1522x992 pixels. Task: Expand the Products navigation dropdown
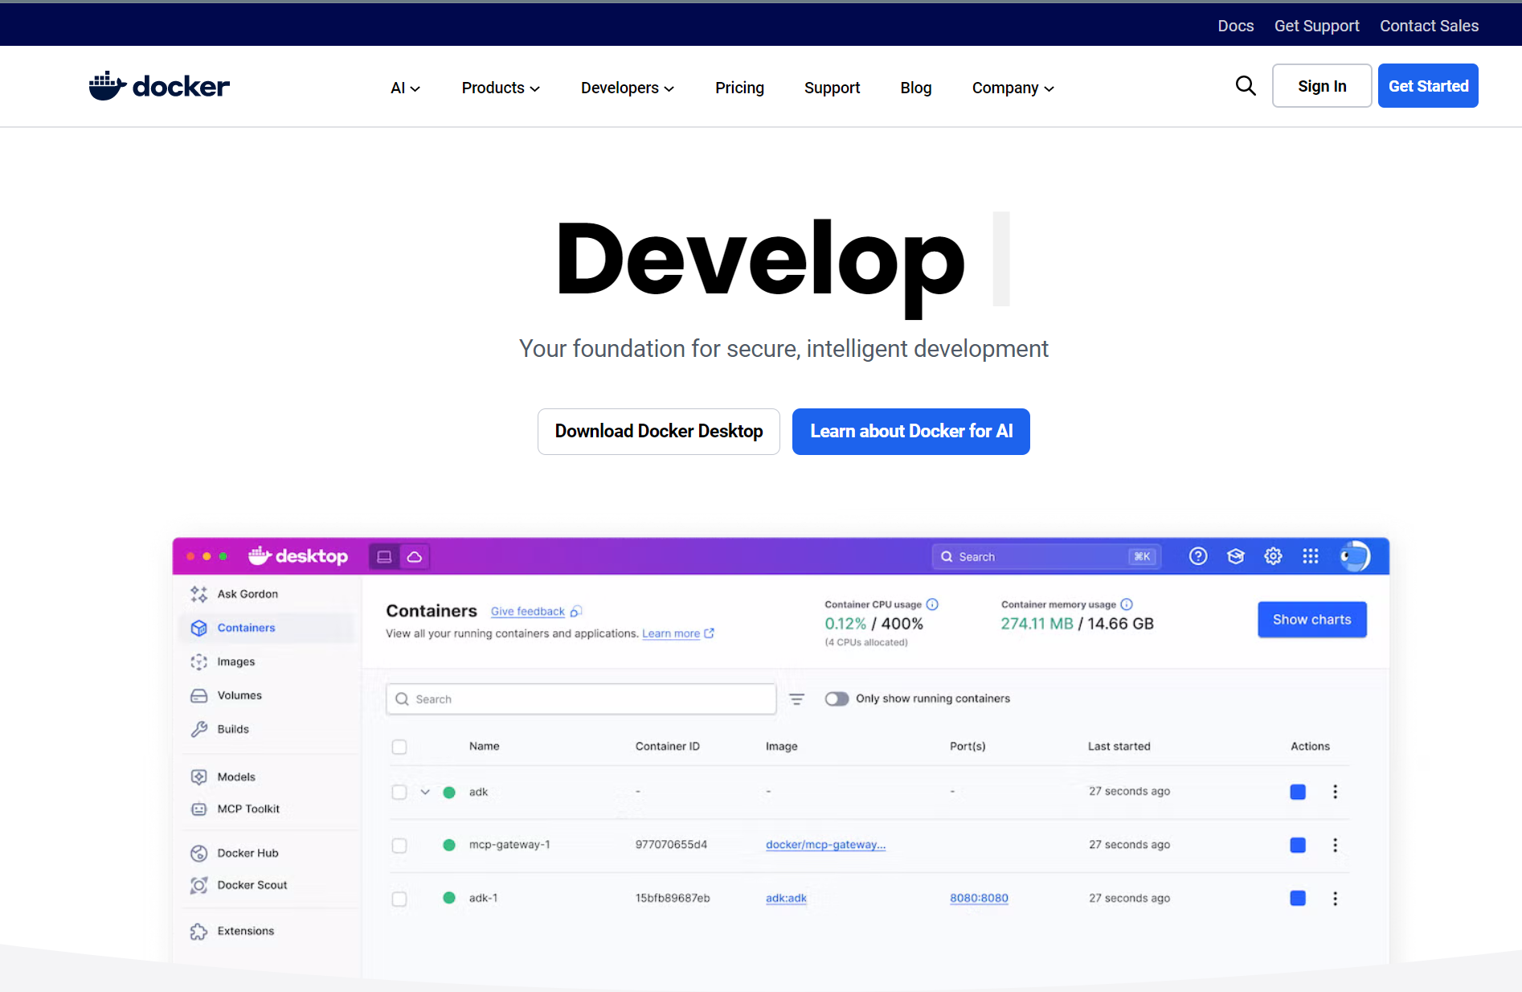pos(501,88)
